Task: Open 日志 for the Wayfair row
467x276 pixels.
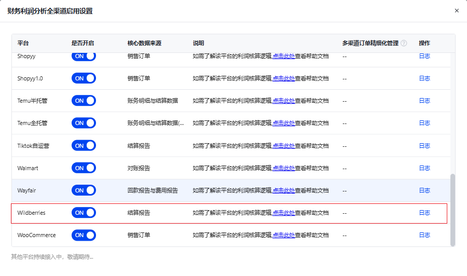Action: [x=424, y=190]
